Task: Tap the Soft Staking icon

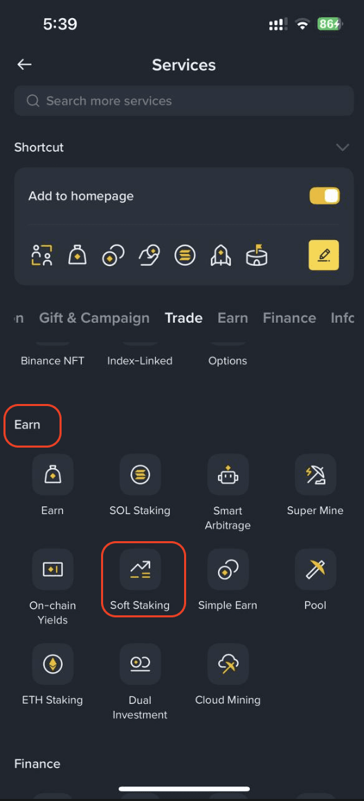Action: point(140,570)
